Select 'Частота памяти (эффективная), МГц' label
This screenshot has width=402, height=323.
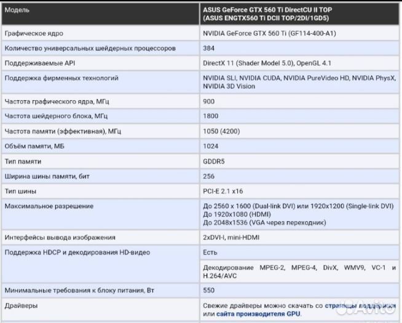pos(63,131)
